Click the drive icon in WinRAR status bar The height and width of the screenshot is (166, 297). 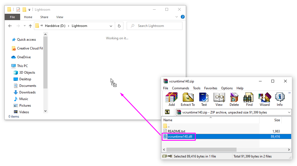click(x=165, y=156)
